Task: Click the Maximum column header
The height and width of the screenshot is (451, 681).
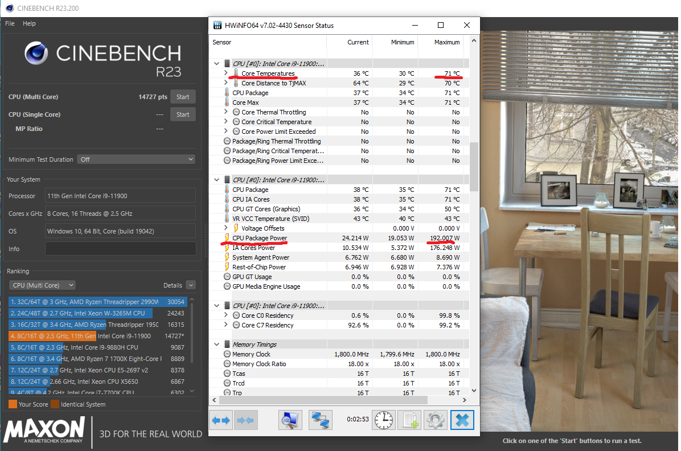Action: point(447,42)
